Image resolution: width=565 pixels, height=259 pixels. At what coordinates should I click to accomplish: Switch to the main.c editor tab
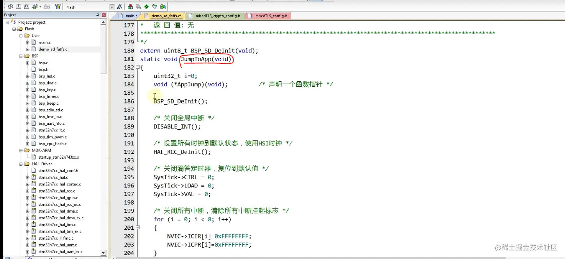[x=128, y=16]
